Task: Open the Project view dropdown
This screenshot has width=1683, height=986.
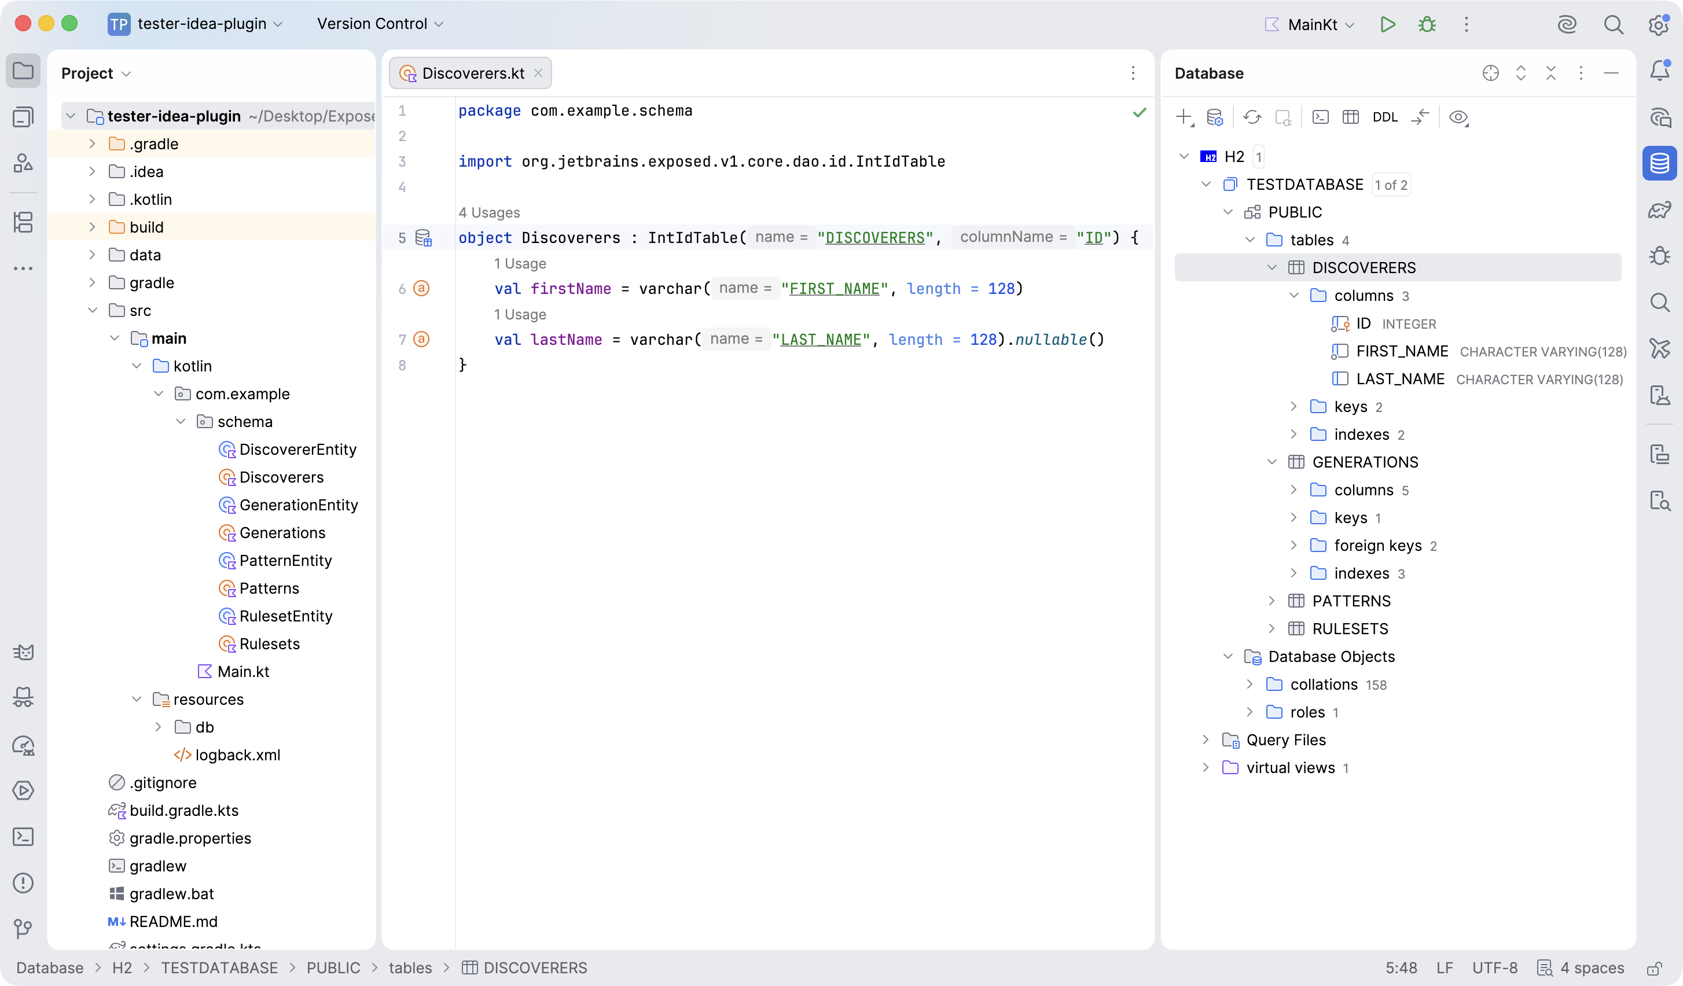Action: tap(96, 73)
